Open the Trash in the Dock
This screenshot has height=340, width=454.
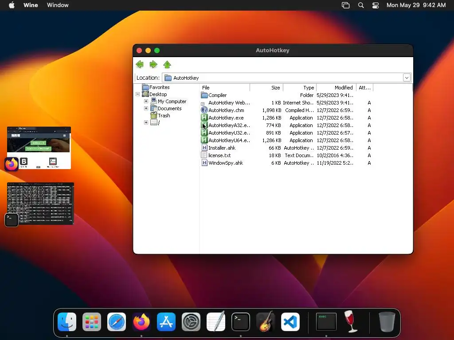coord(387,322)
